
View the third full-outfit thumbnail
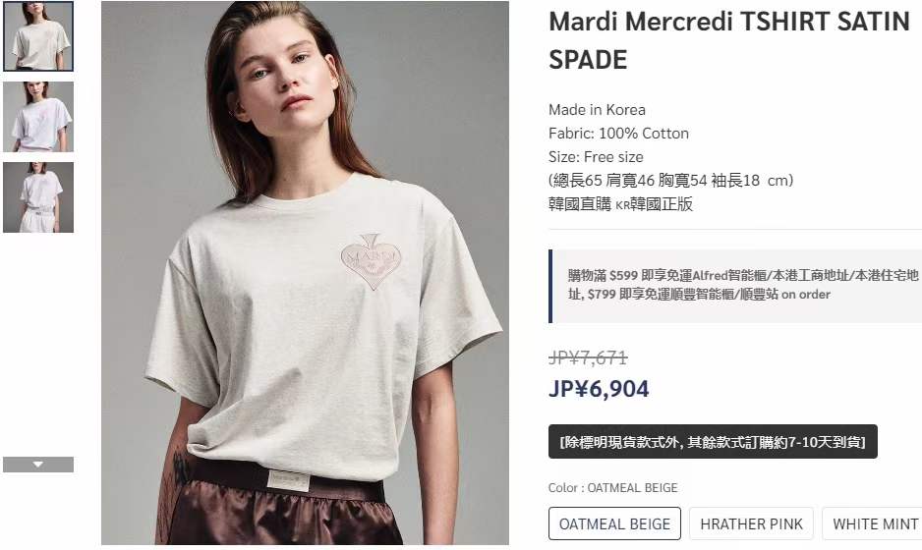[x=38, y=197]
